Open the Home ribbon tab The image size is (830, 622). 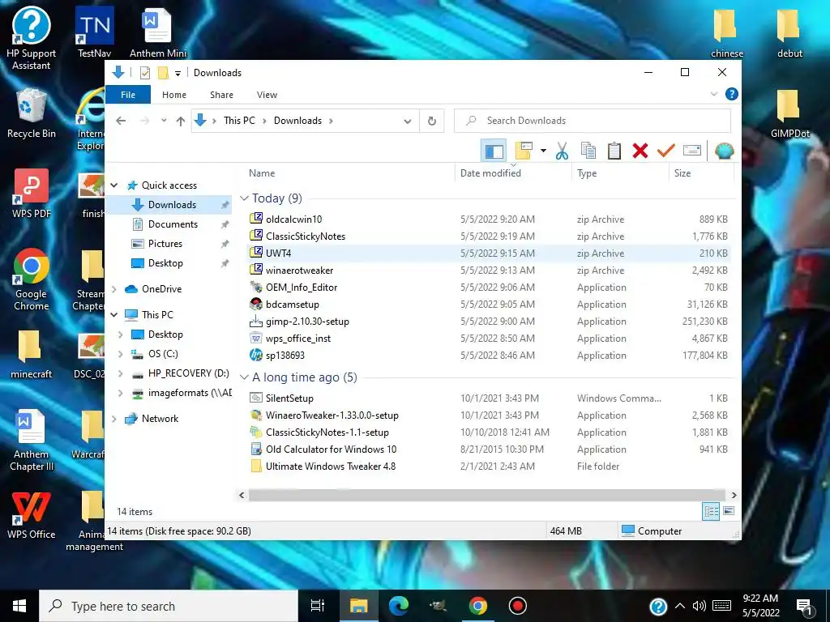point(174,95)
